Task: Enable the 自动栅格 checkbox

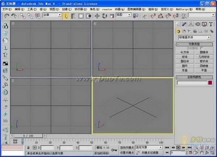Action: (201, 48)
